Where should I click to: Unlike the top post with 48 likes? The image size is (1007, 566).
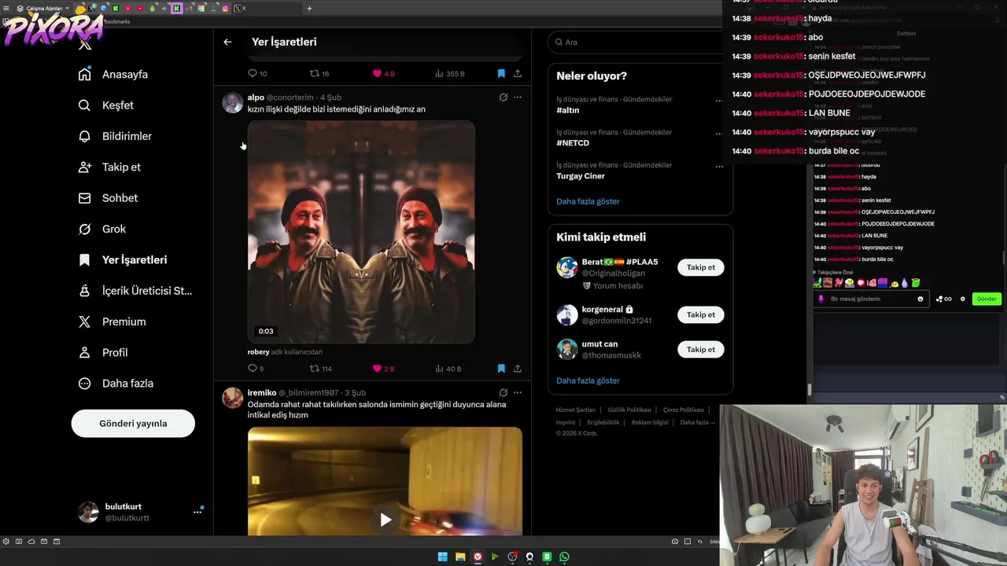(x=377, y=73)
